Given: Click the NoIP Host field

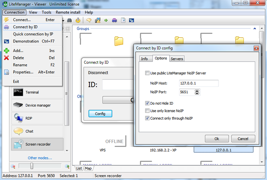Looking at the screenshot, I should pyautogui.click(x=199, y=83).
